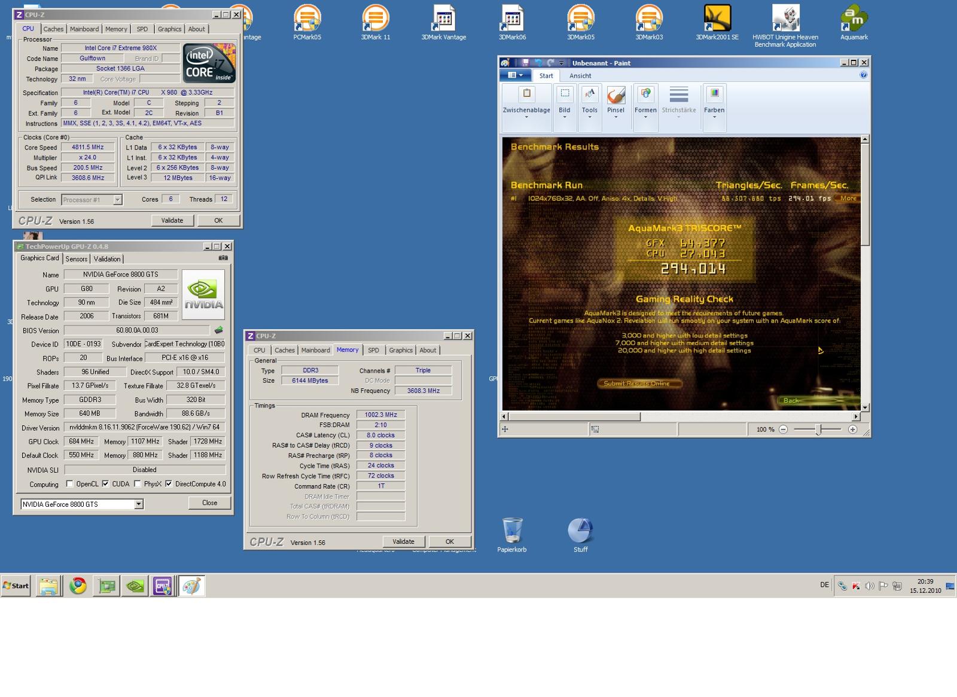
Task: Open the Sensors tab in GPU-Z
Action: [76, 258]
